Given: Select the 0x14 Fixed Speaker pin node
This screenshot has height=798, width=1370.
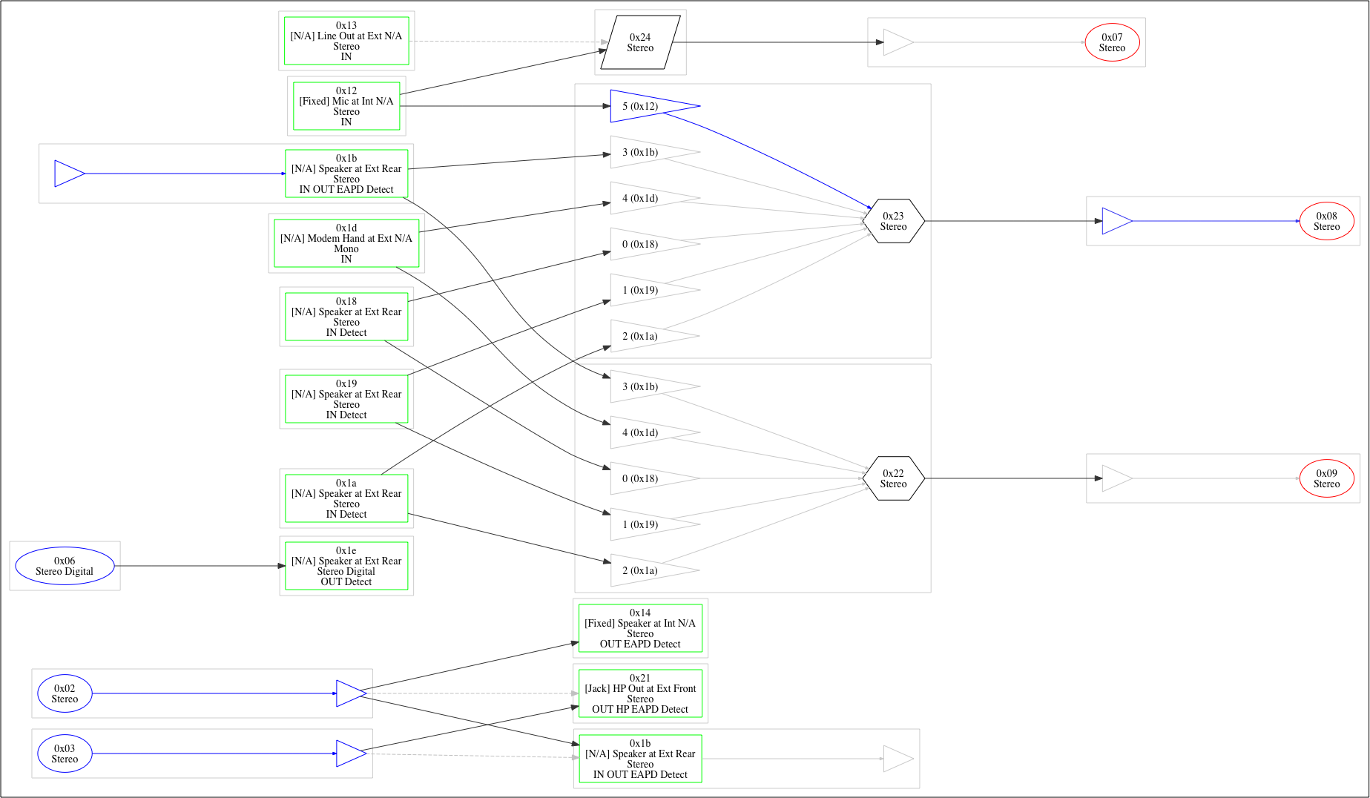Looking at the screenshot, I should 640,628.
